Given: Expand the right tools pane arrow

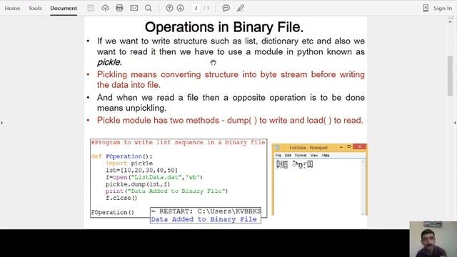Looking at the screenshot, I should 455,123.
